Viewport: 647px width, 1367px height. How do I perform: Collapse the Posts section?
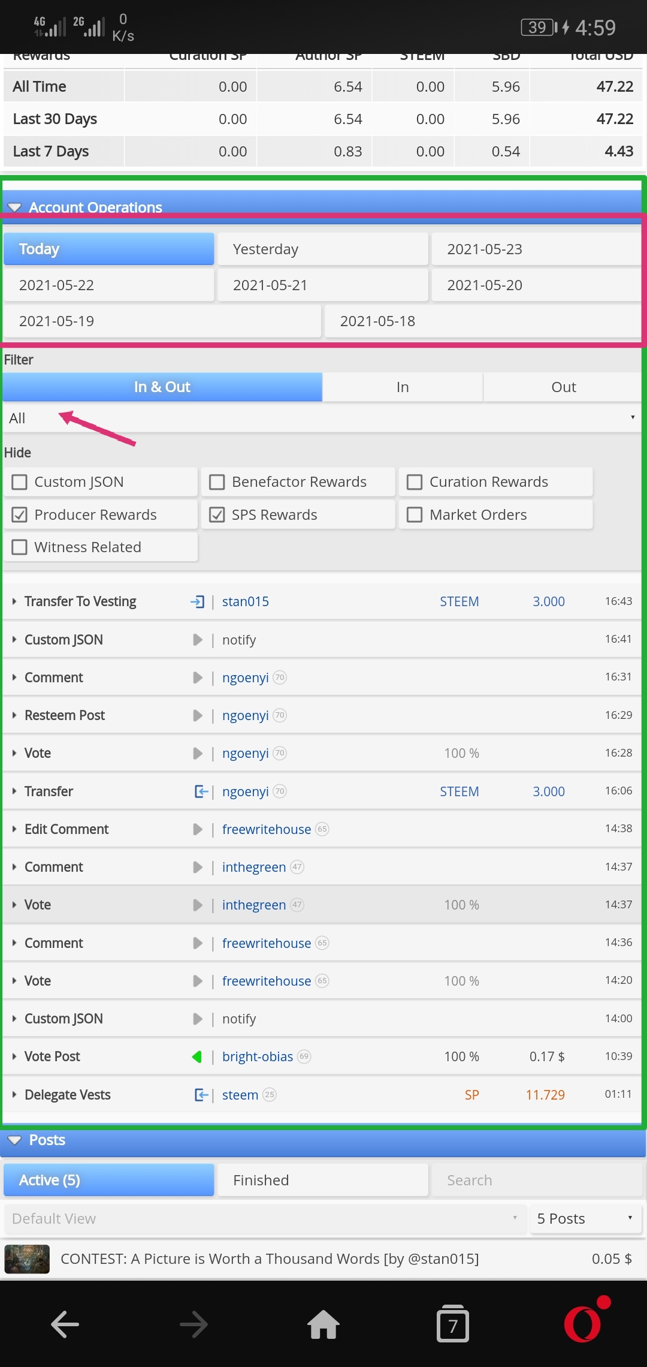tap(14, 1140)
